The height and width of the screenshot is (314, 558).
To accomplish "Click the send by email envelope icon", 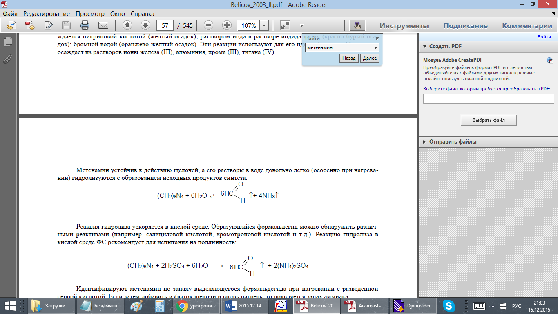I will [103, 26].
